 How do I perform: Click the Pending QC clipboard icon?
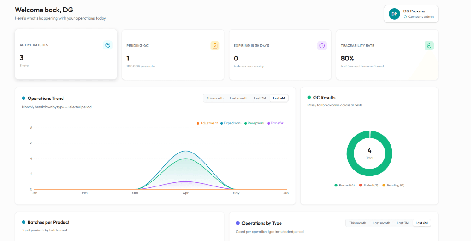click(x=215, y=46)
